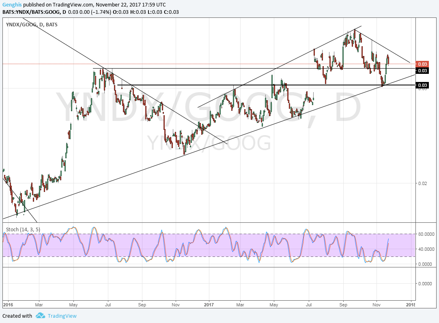Click the 0.02 price axis label
Screen dimensions: 439x323
tap(422, 183)
